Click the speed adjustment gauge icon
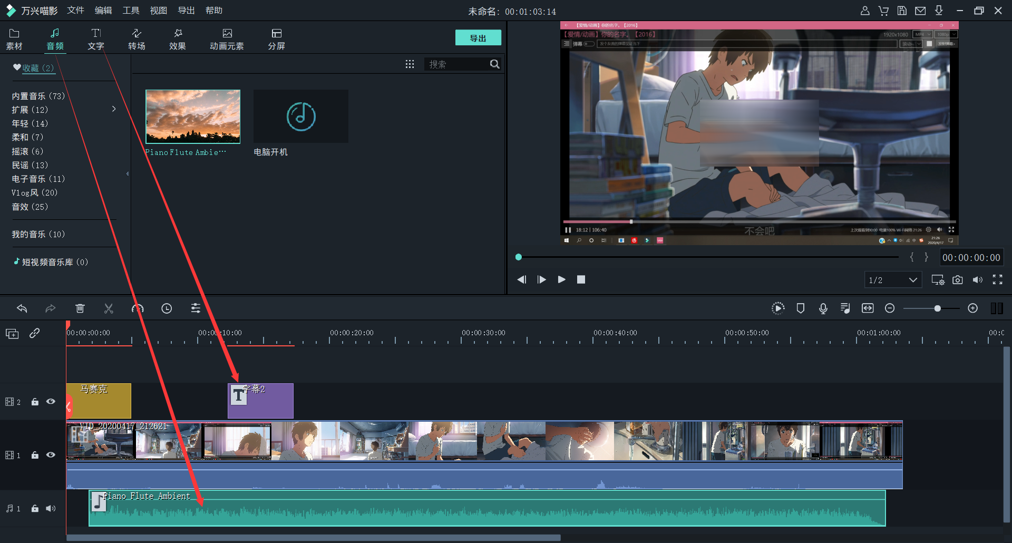Screen dimensions: 1012x543 point(138,308)
